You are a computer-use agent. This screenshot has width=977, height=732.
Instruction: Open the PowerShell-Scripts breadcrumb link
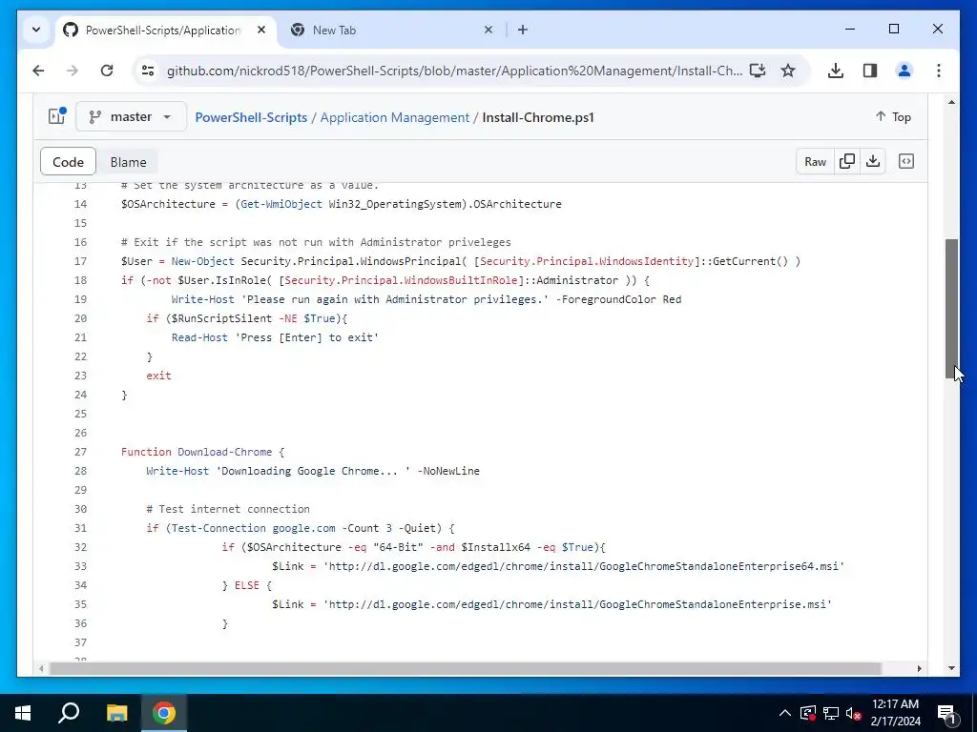(x=251, y=117)
